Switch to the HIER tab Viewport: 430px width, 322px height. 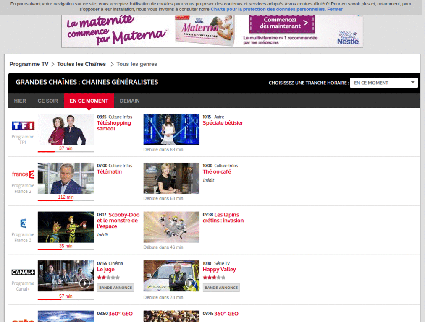click(20, 101)
